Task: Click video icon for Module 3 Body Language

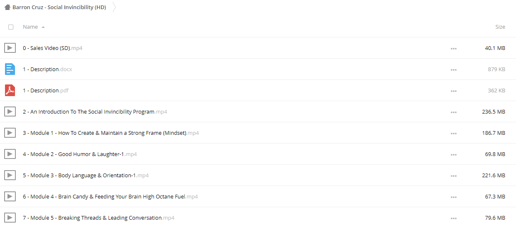Action: click(10, 175)
